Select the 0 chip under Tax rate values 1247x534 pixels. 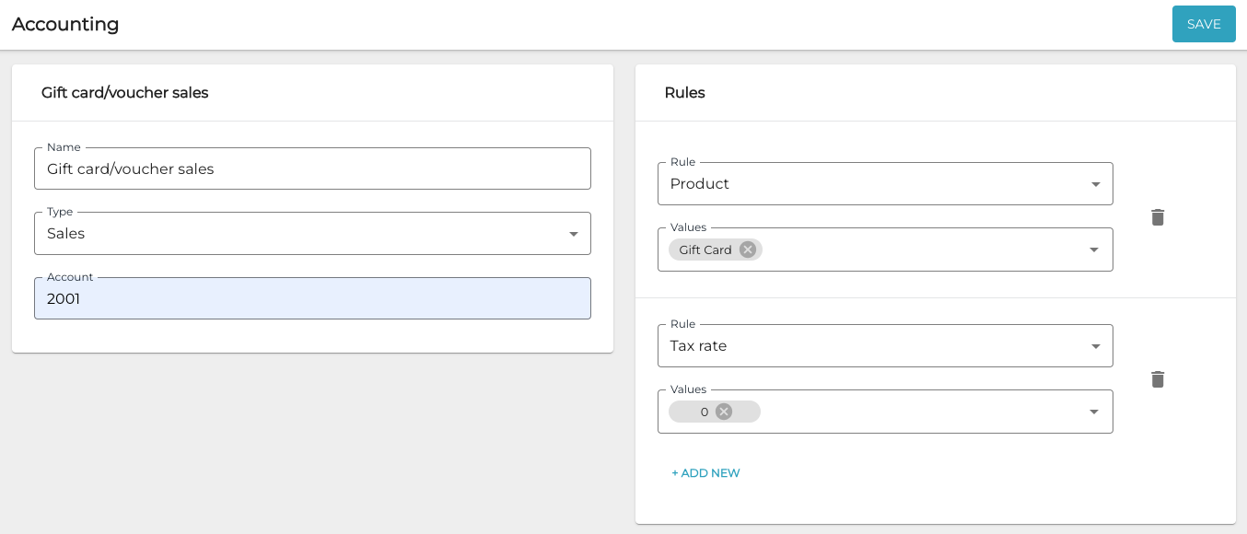(705, 412)
